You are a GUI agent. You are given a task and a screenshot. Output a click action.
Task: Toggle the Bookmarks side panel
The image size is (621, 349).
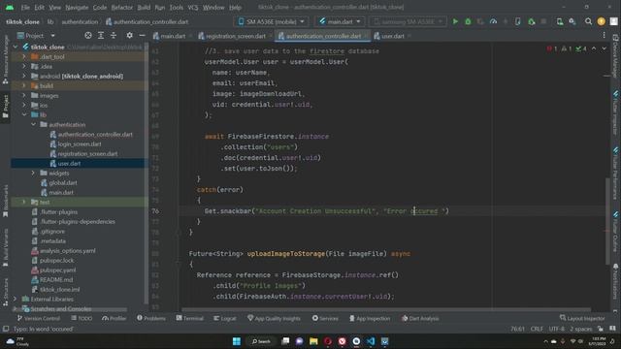tap(6, 201)
